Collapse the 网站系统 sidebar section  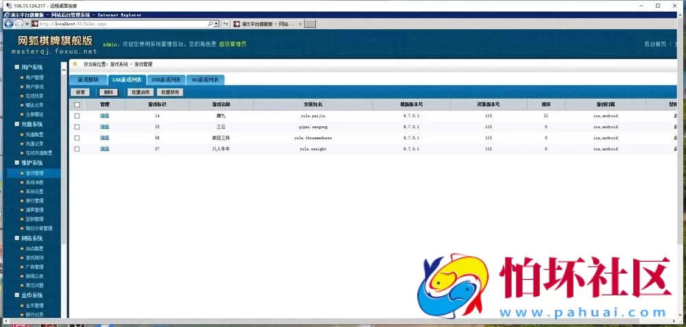(18, 239)
